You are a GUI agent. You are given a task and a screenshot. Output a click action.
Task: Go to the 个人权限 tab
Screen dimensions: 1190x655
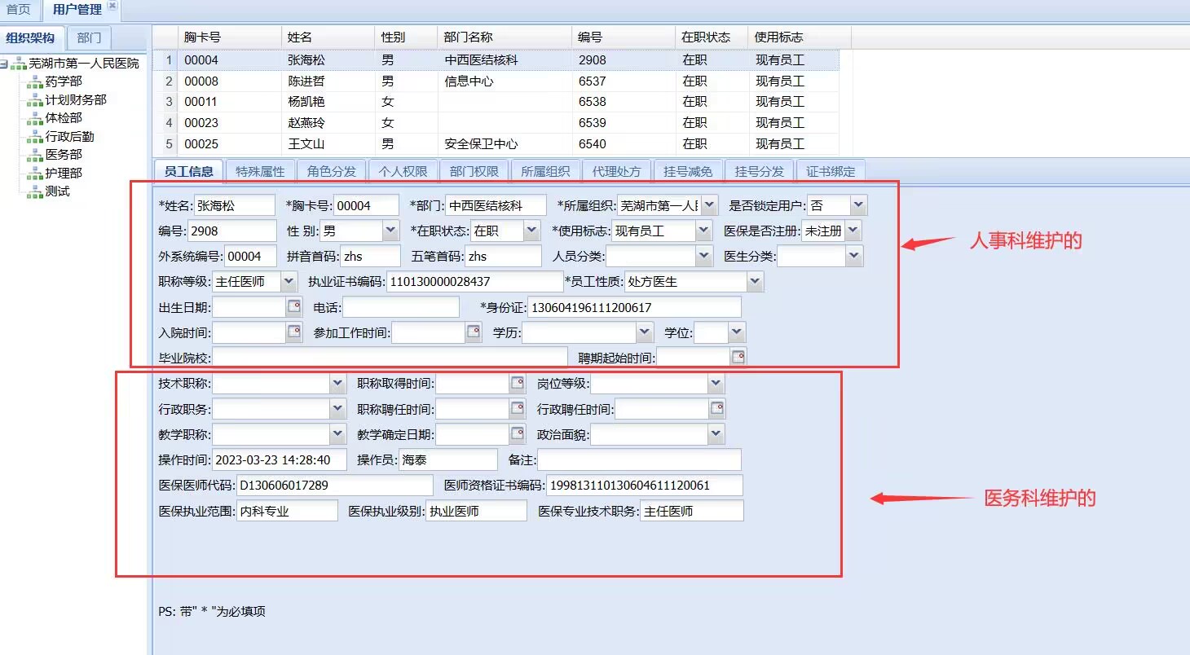pyautogui.click(x=403, y=171)
